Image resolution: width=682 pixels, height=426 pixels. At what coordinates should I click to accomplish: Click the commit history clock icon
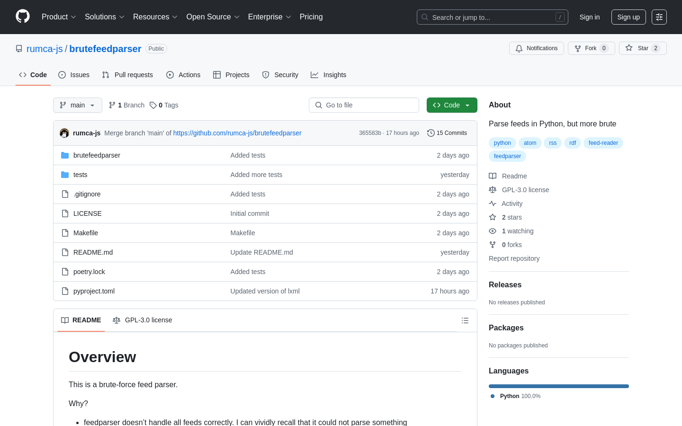[x=431, y=133]
